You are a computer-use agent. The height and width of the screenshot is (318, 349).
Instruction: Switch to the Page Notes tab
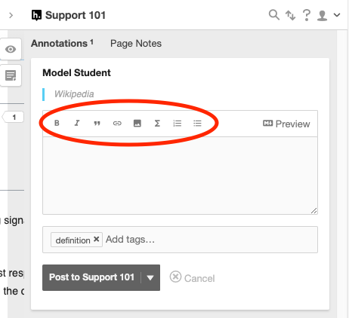(x=136, y=44)
